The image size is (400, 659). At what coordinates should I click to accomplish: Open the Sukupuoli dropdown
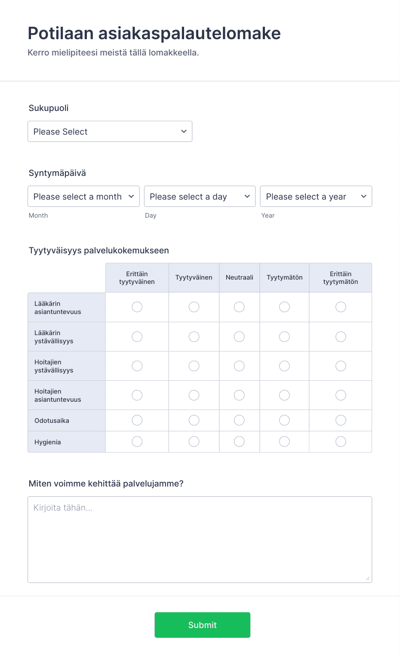(110, 131)
